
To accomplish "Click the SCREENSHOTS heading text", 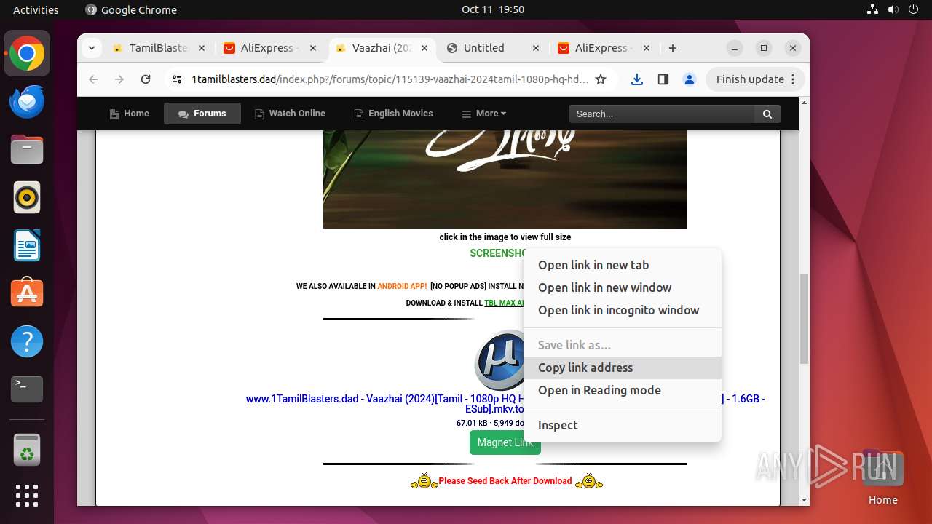I will coord(498,253).
